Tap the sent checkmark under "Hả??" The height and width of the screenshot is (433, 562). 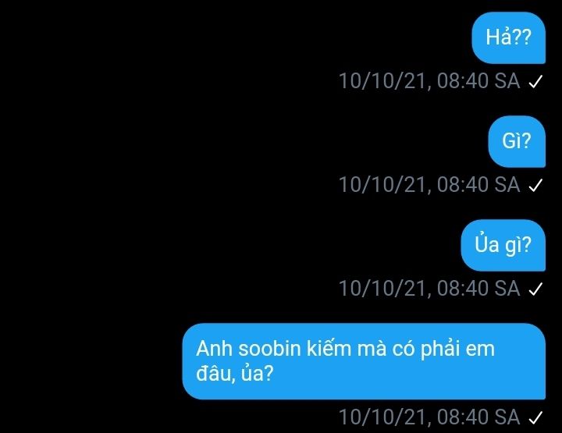[535, 82]
